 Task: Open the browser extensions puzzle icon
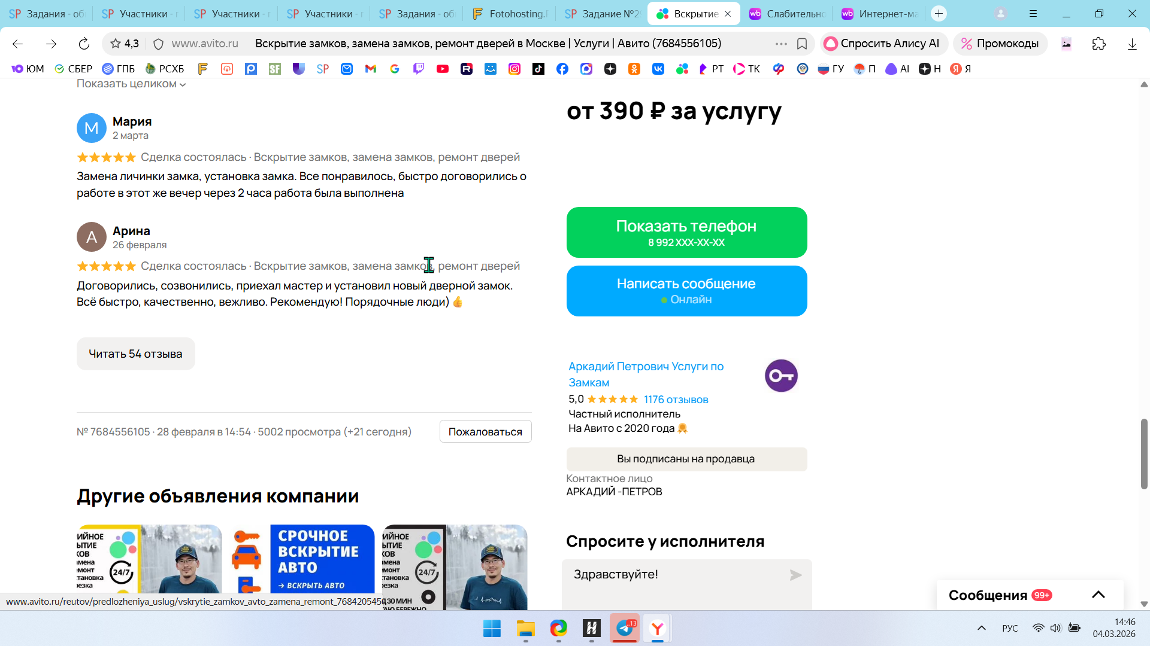[x=1098, y=44]
